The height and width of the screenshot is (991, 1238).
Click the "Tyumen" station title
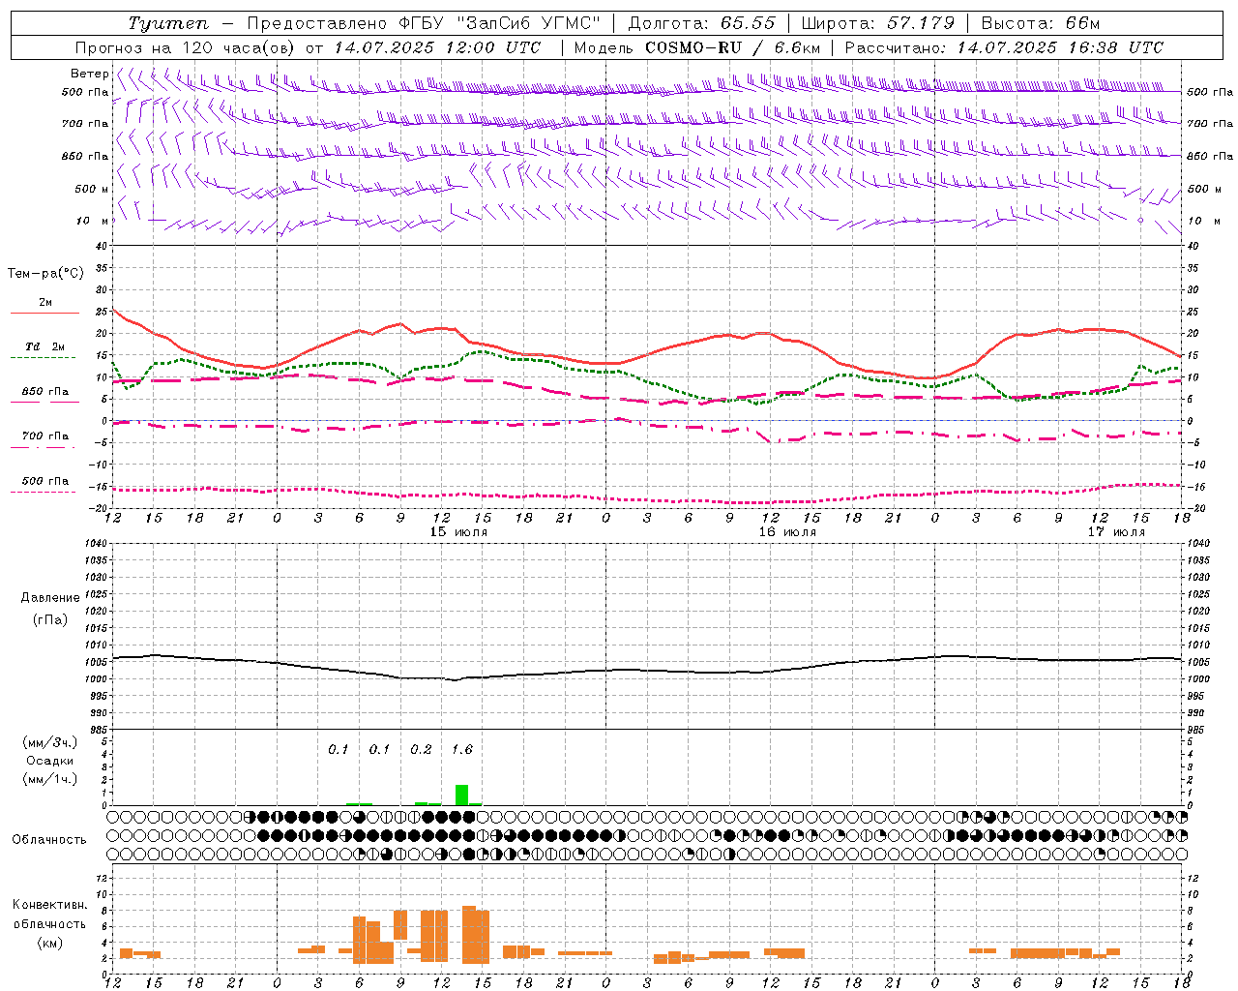click(167, 23)
